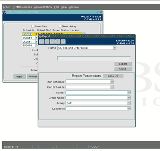Click the empty field below Name
This screenshot has width=160, height=151.
(94, 58)
